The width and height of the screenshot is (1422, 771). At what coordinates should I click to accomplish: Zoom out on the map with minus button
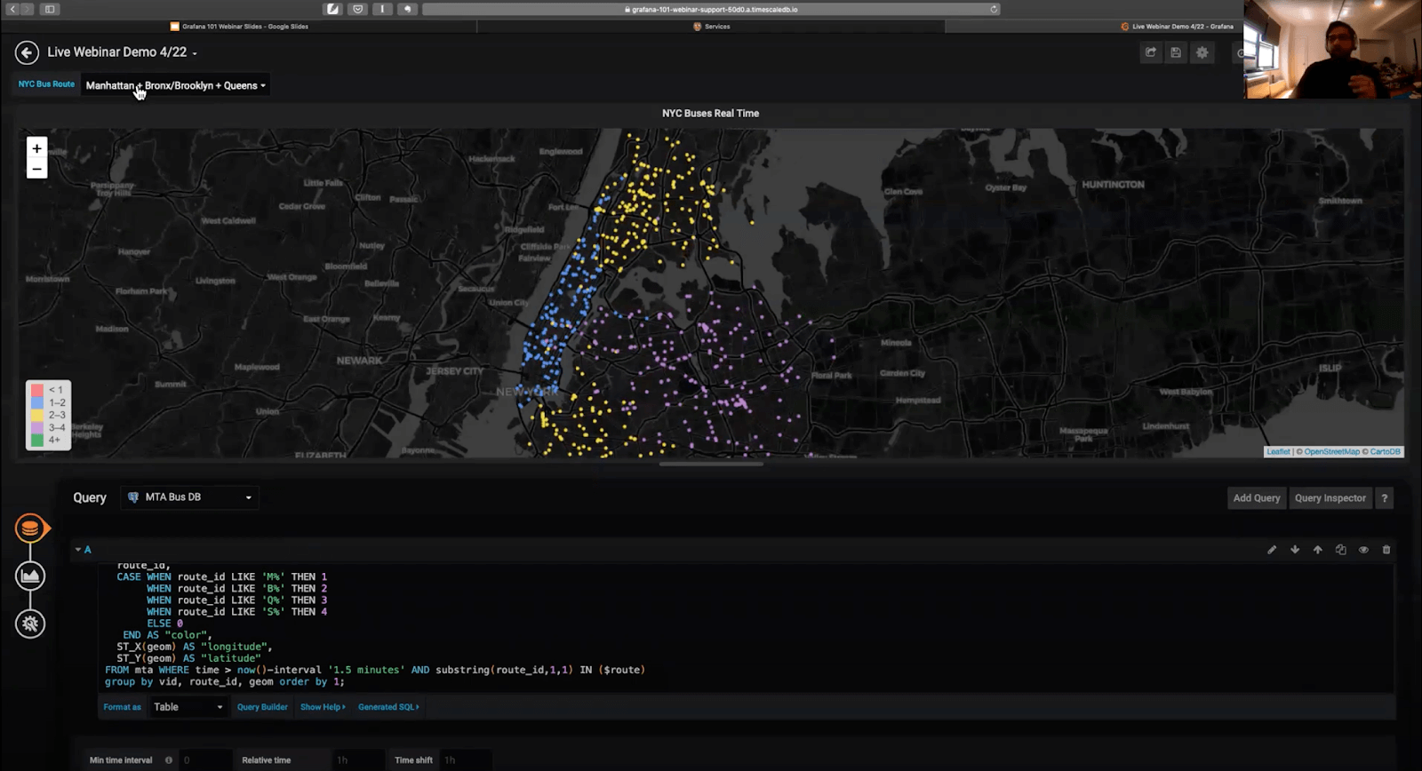click(x=36, y=169)
